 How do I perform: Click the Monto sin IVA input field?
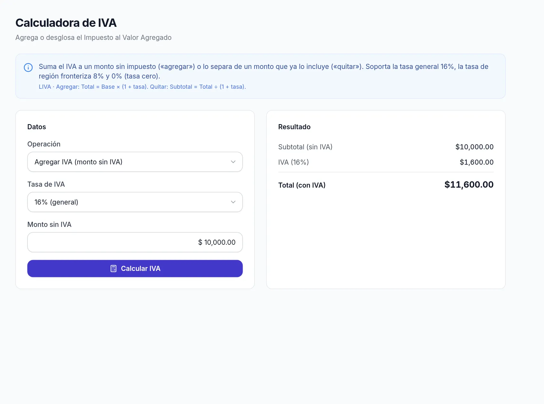tap(135, 242)
